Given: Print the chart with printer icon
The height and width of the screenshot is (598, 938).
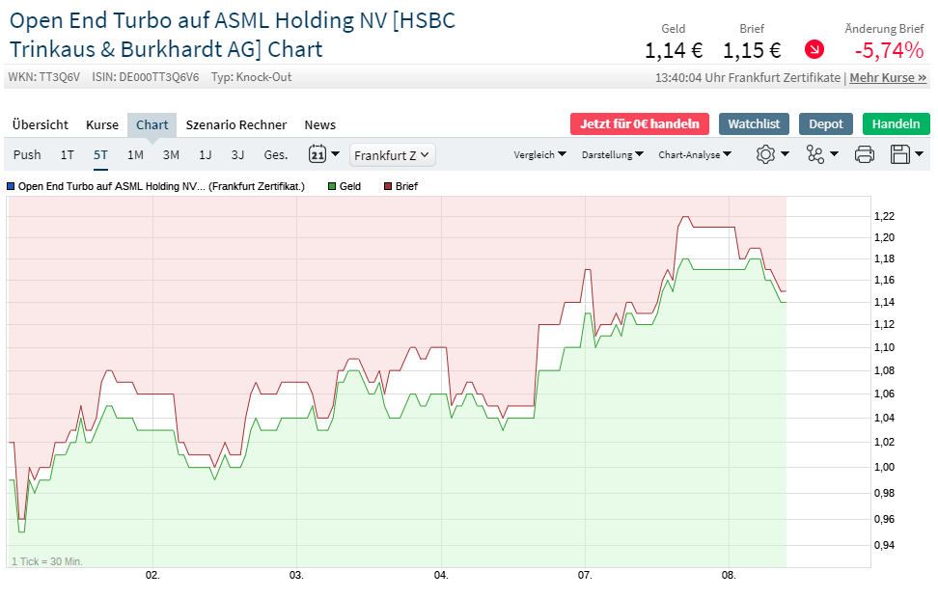Looking at the screenshot, I should pos(865,154).
